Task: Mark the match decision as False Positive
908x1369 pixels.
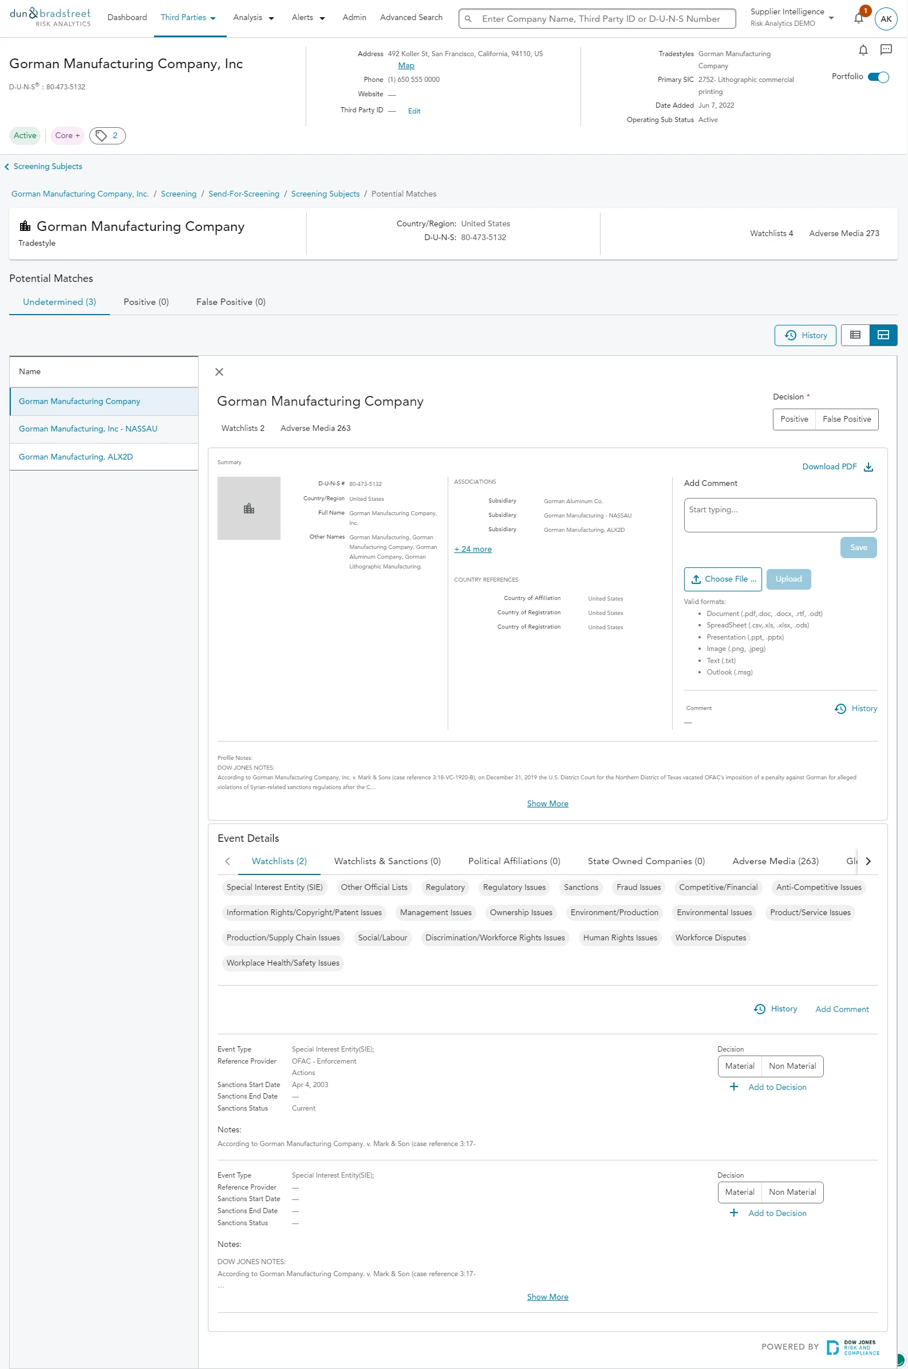Action: [847, 419]
